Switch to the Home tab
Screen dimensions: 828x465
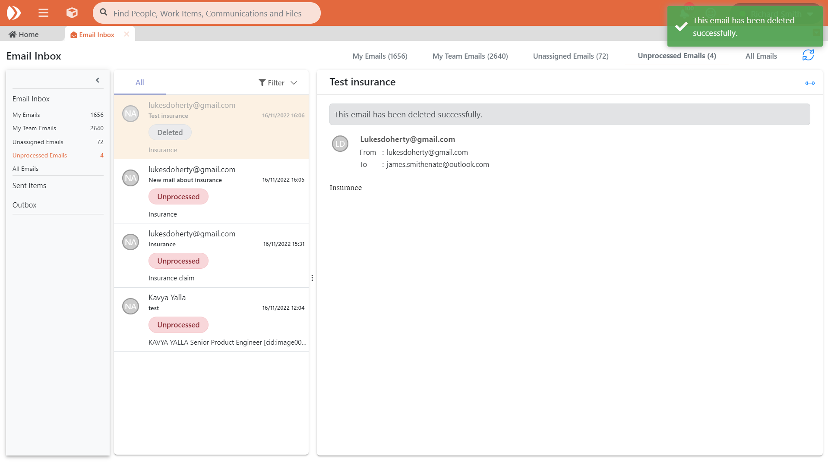point(24,35)
